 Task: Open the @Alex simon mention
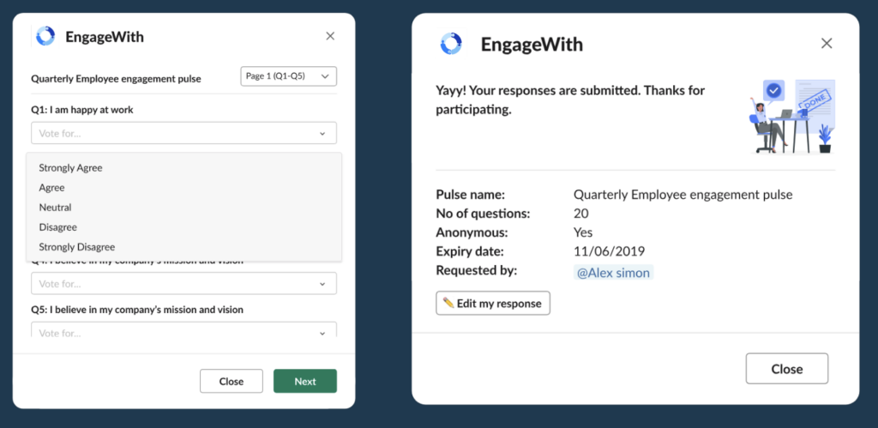[612, 273]
